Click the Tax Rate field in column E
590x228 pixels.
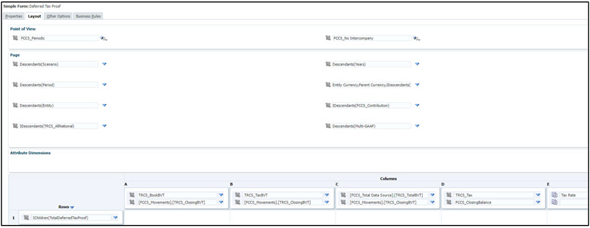(x=574, y=195)
